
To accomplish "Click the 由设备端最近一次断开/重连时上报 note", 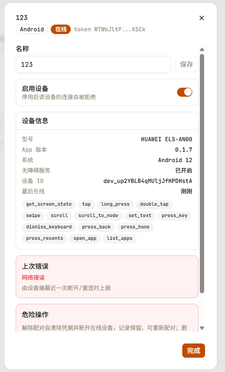I will 66,288.
